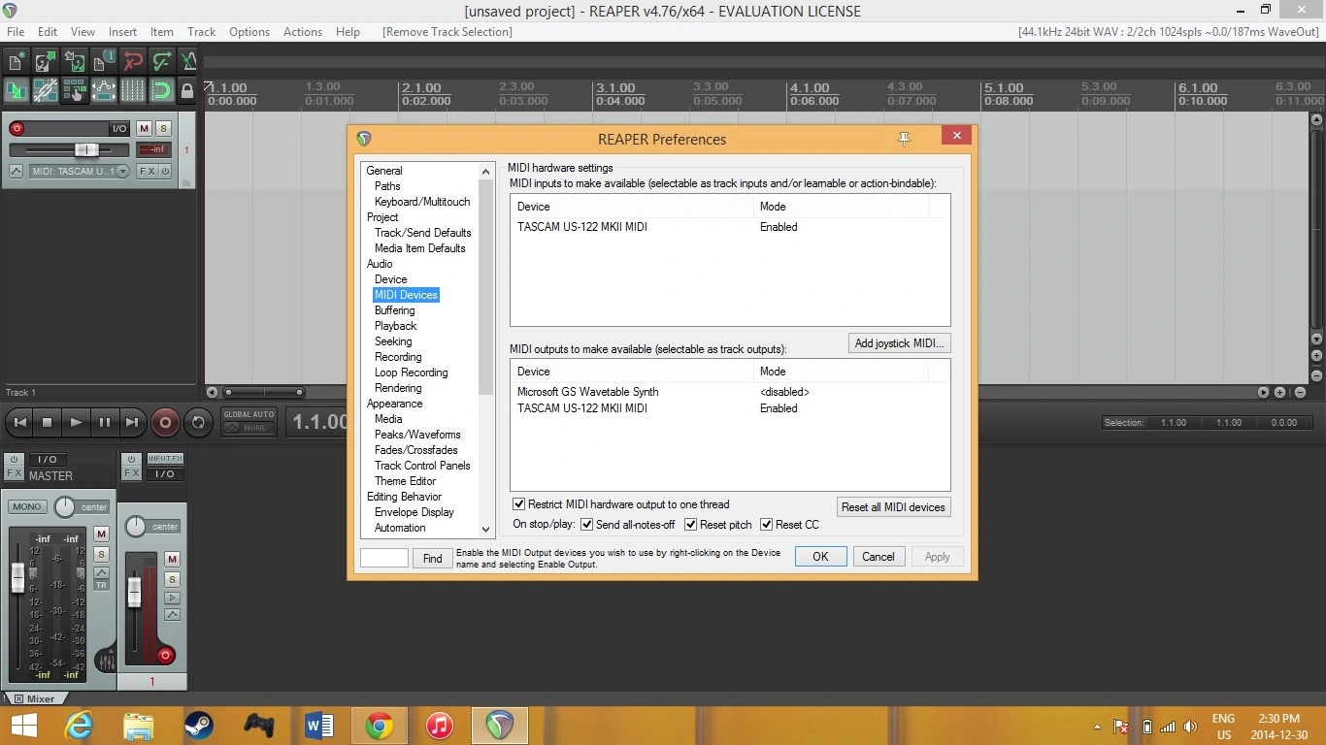The height and width of the screenshot is (745, 1326).
Task: Pin the Preferences window on top
Action: tap(904, 139)
